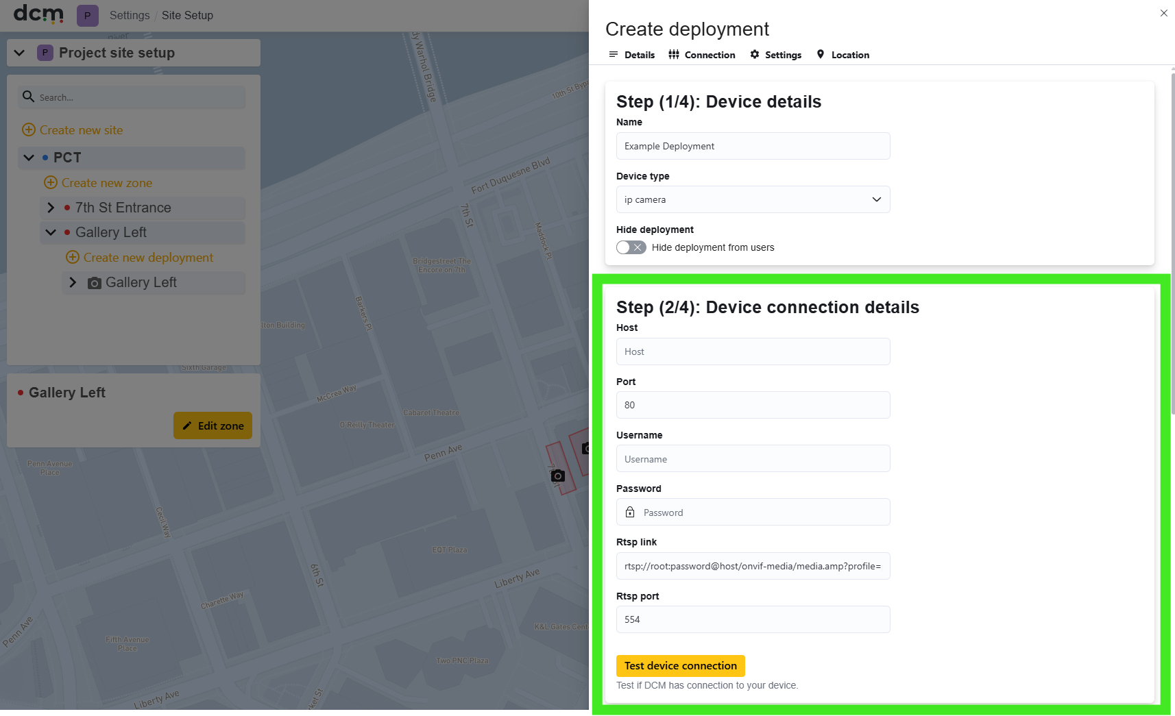Close the Create deployment panel
Screen dimensions: 1175x716
point(1163,13)
